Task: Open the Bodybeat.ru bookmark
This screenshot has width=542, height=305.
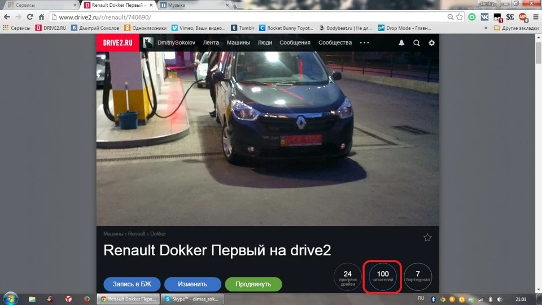Action: 346,28
